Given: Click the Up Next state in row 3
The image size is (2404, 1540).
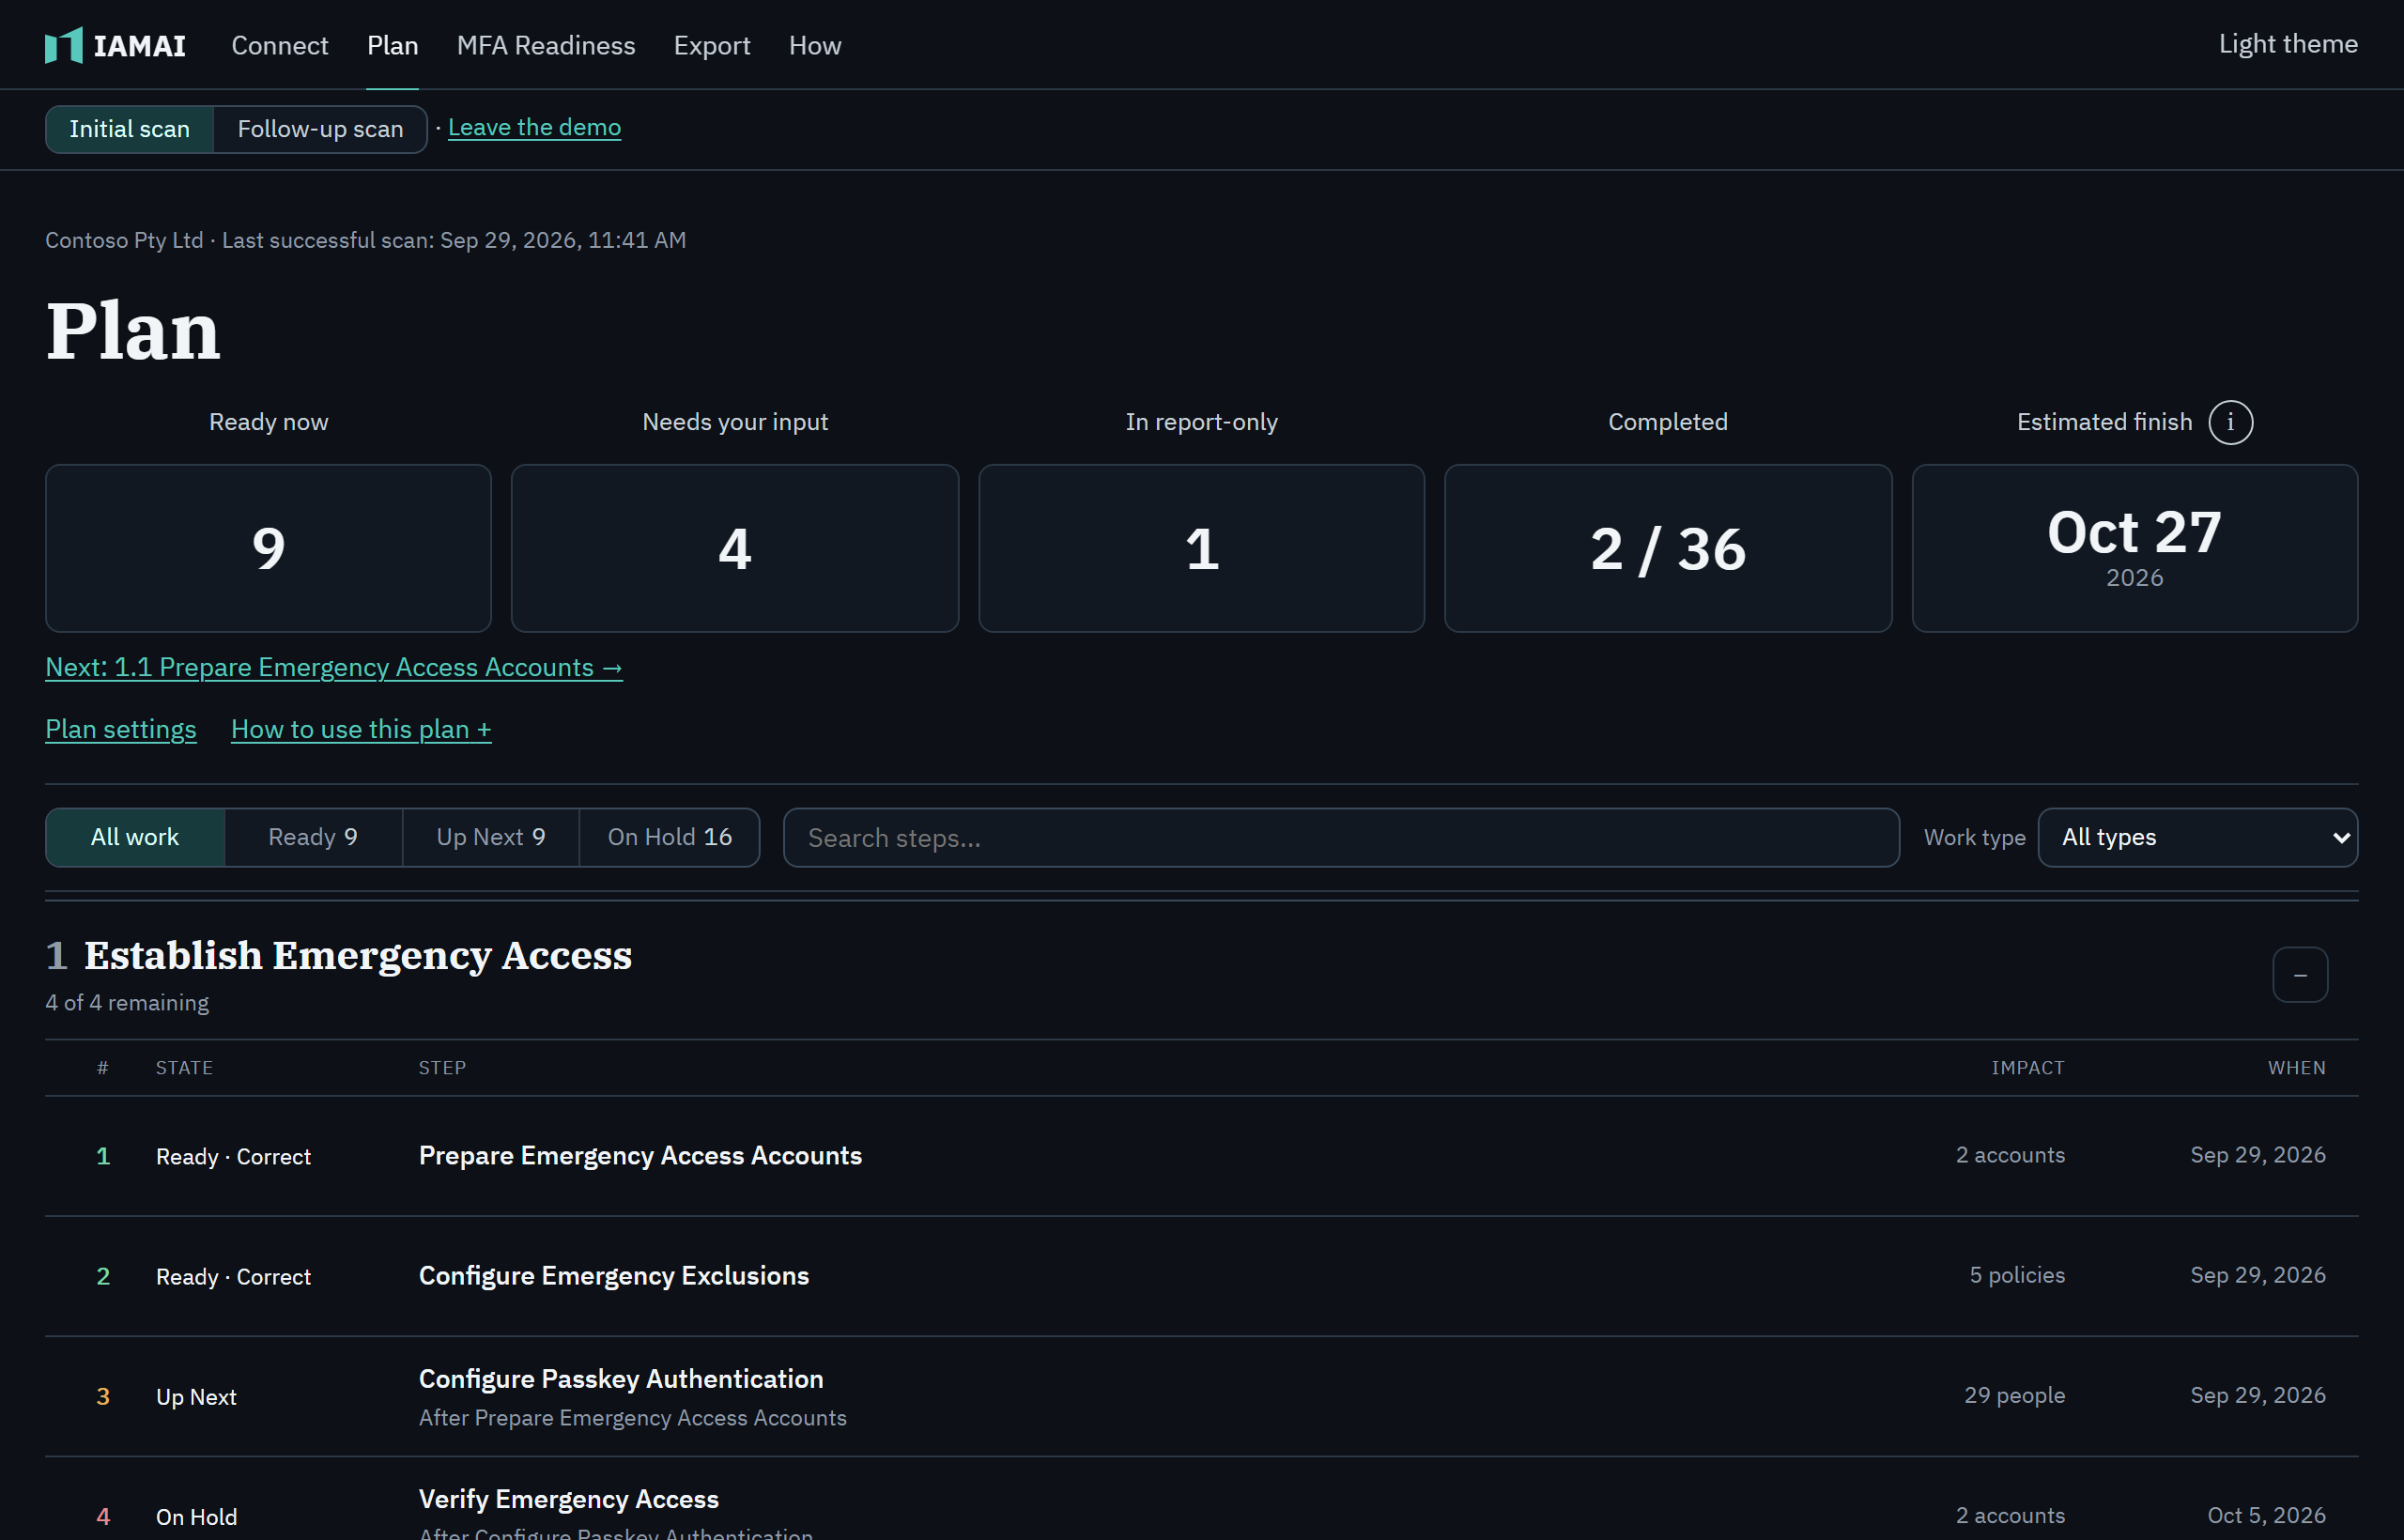Looking at the screenshot, I should pos(196,1397).
